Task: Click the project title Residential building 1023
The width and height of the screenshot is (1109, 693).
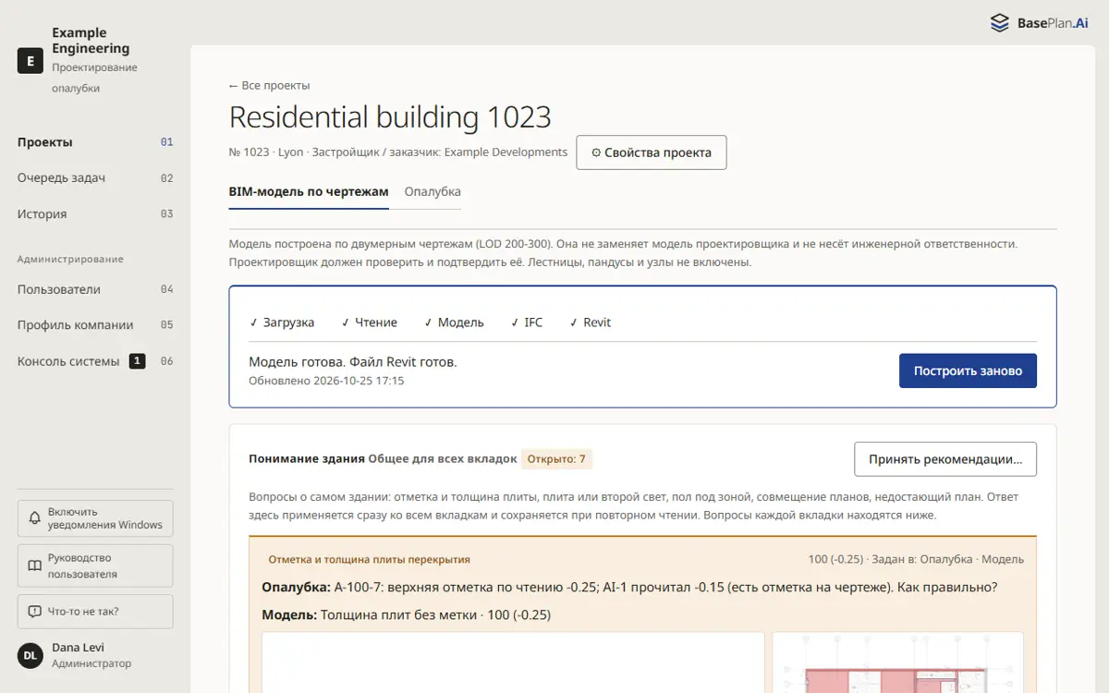Action: coord(390,117)
